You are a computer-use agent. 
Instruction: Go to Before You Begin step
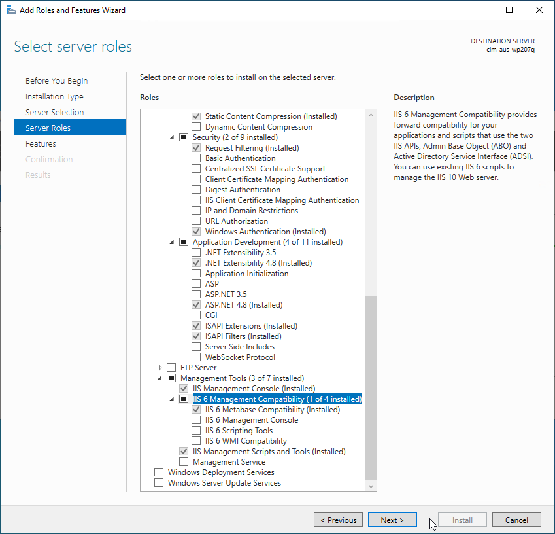pyautogui.click(x=57, y=80)
